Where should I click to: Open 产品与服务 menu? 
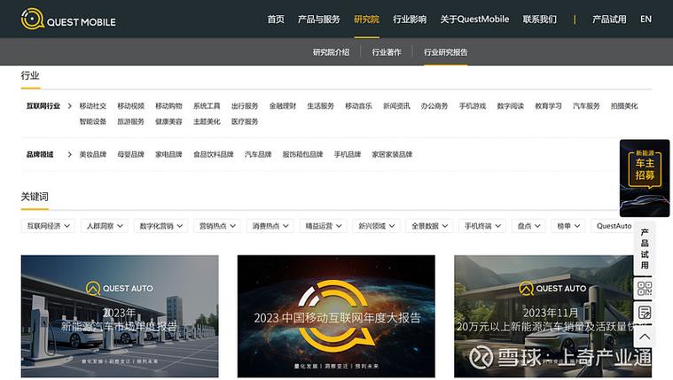pyautogui.click(x=319, y=19)
